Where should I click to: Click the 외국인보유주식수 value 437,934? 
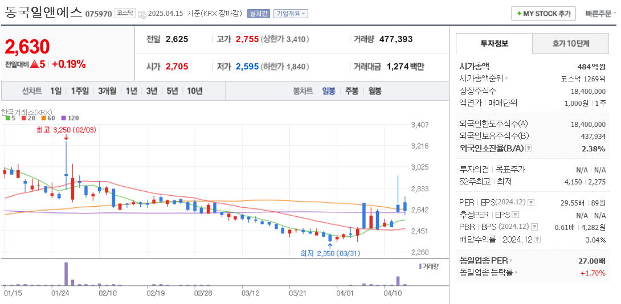click(x=592, y=136)
